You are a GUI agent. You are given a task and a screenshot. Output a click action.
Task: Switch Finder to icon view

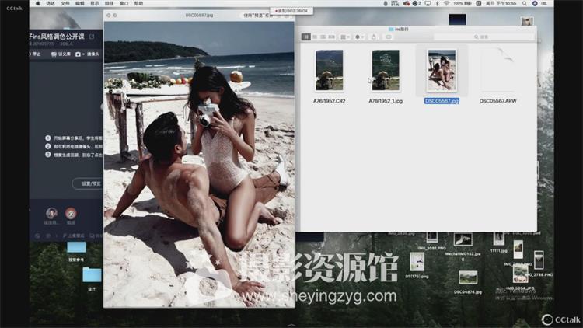[306, 37]
